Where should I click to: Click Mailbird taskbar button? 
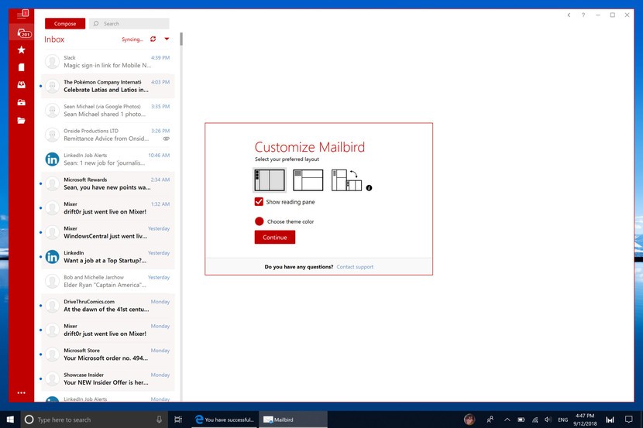point(293,419)
